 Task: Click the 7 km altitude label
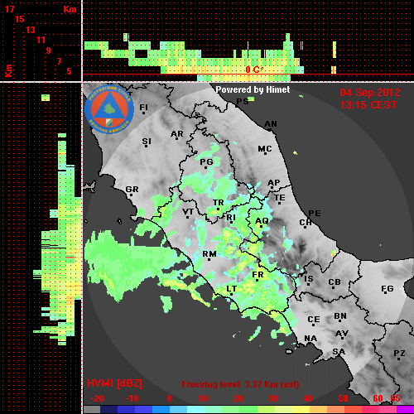(x=59, y=61)
